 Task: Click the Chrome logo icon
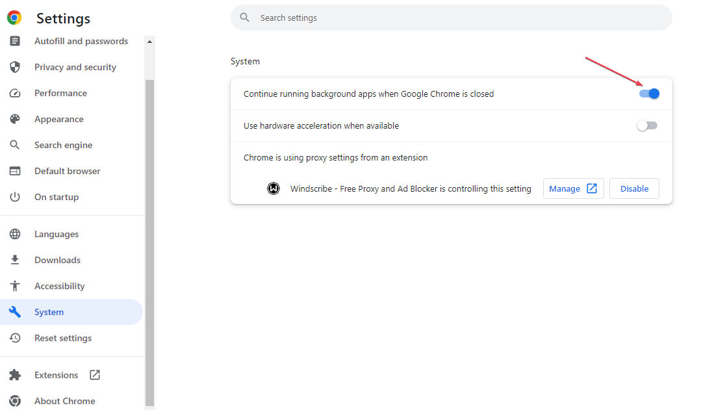pyautogui.click(x=14, y=18)
